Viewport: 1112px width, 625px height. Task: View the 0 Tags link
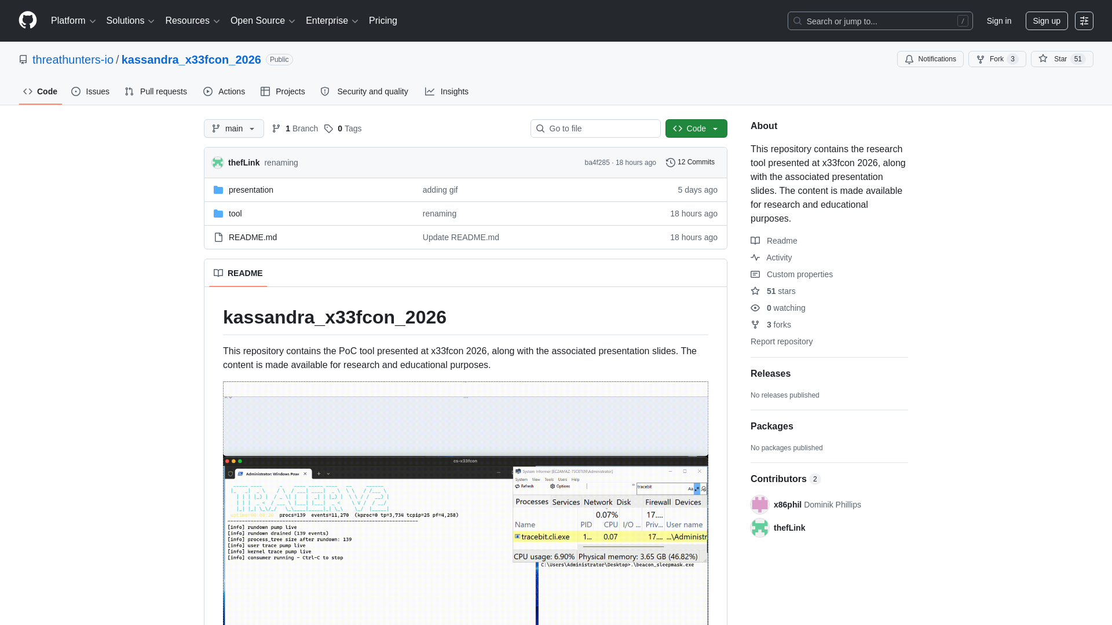point(343,128)
